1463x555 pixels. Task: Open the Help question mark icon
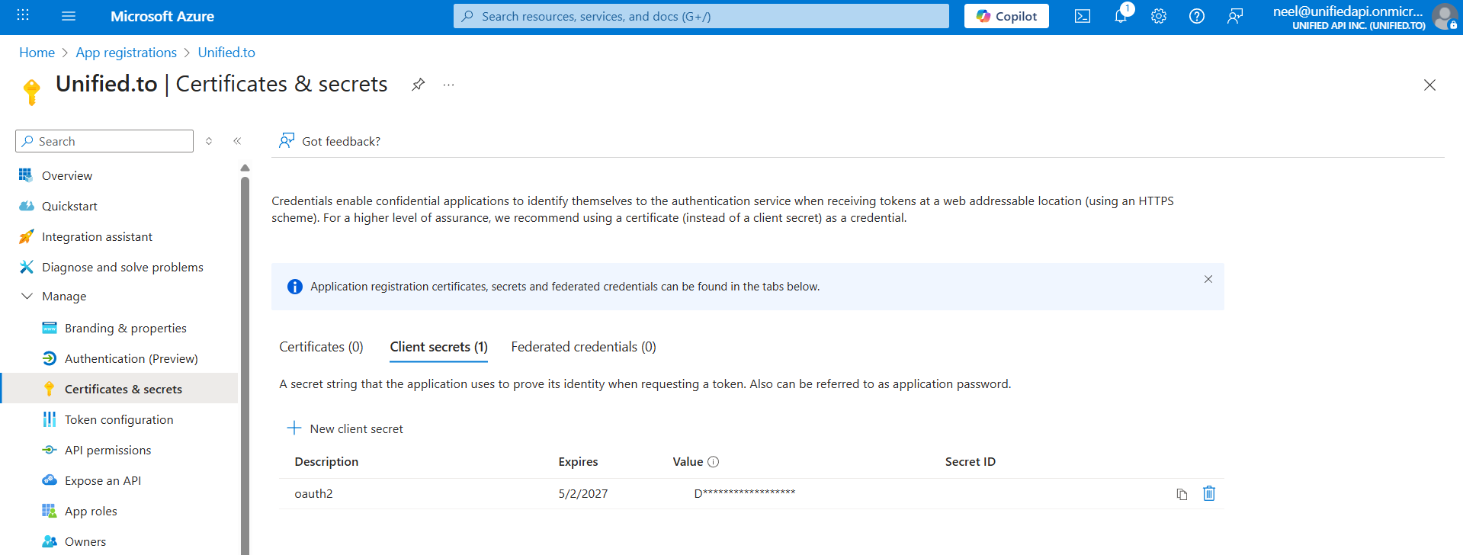tap(1196, 16)
